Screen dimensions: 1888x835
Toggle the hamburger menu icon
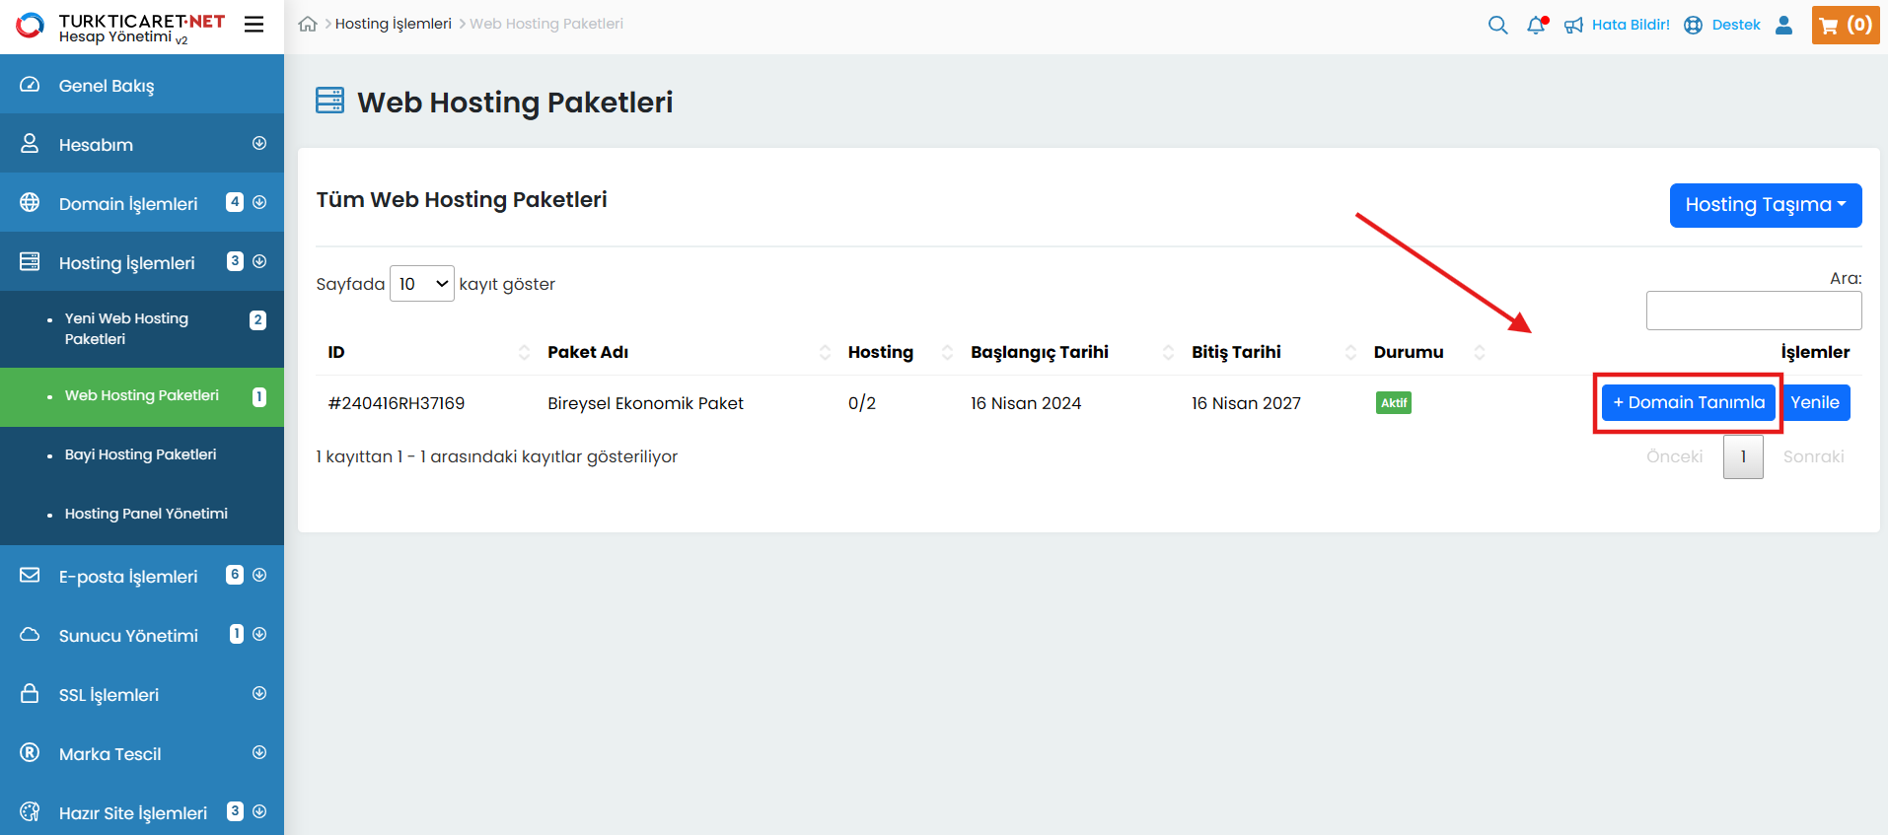point(254,25)
